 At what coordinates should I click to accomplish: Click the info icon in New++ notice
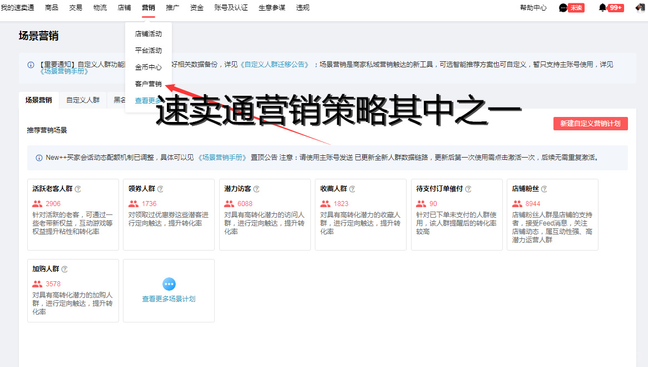click(x=39, y=158)
